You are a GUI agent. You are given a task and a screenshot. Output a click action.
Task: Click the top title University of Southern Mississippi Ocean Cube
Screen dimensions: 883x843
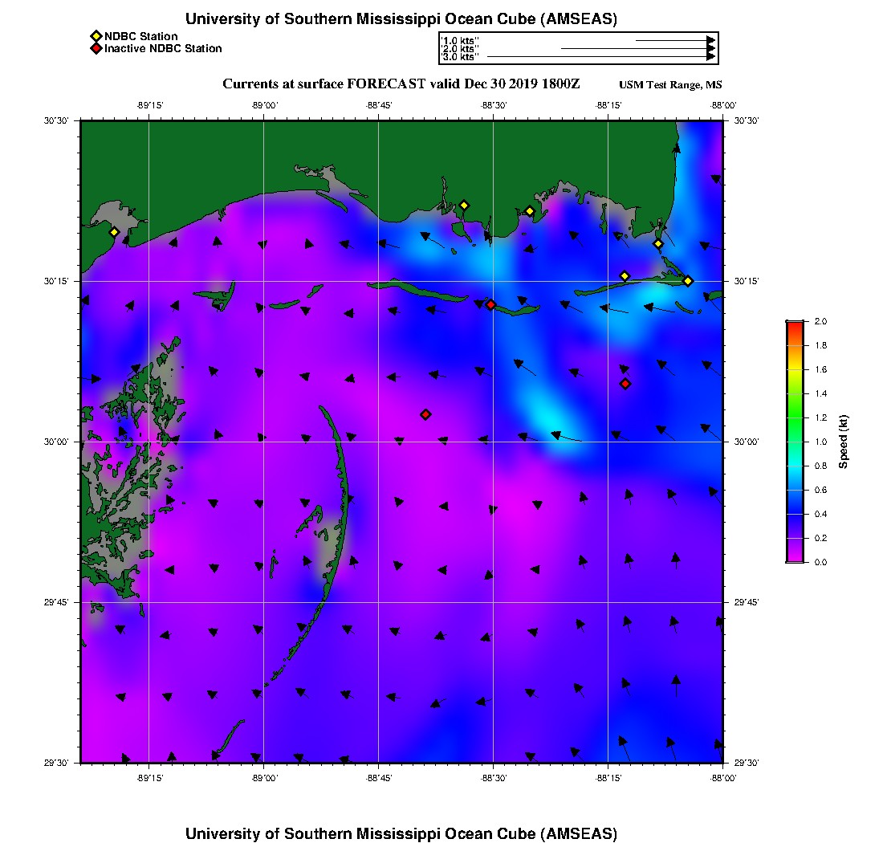[401, 19]
